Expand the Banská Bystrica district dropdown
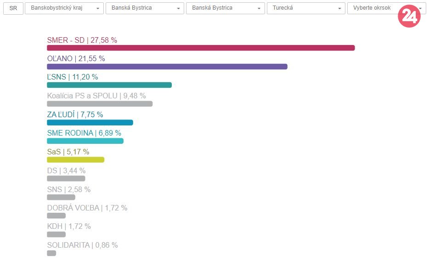The height and width of the screenshot is (261, 429). click(x=145, y=8)
